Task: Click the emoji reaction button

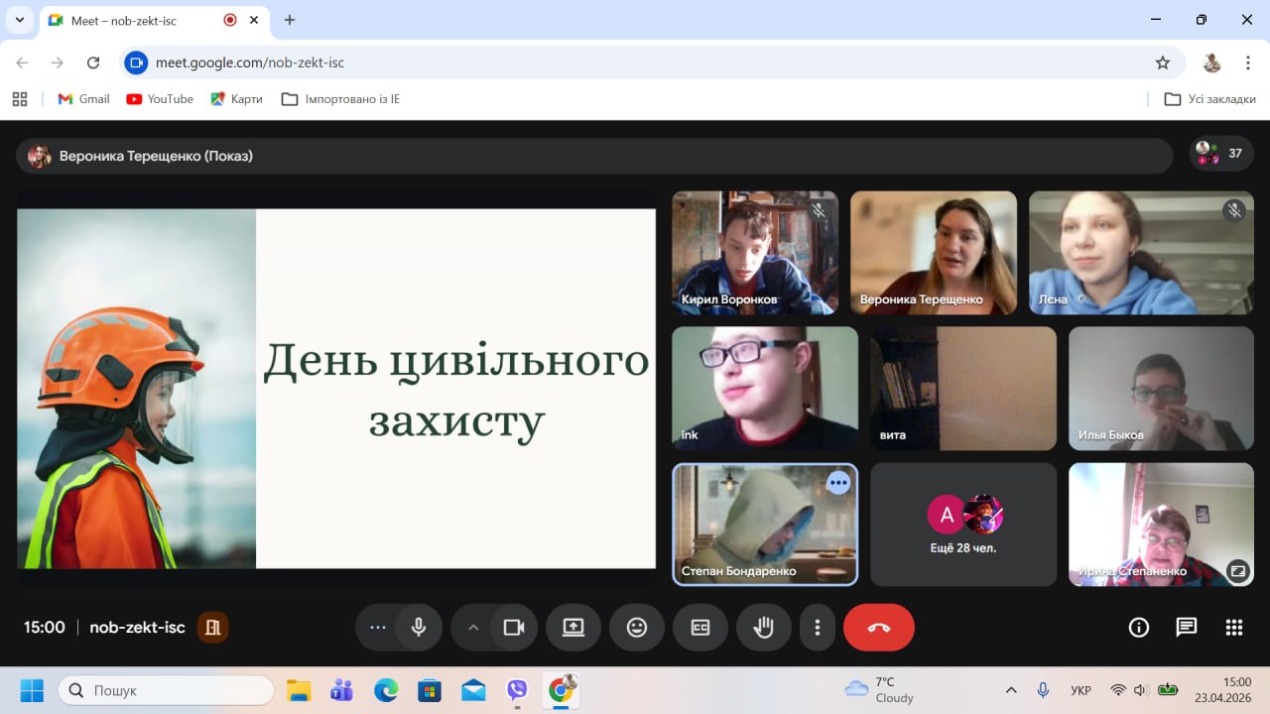Action: tap(637, 628)
